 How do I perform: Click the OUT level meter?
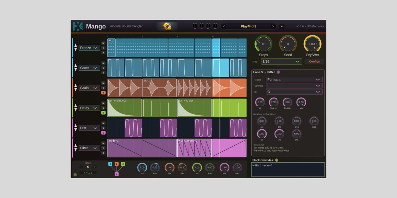201,26
